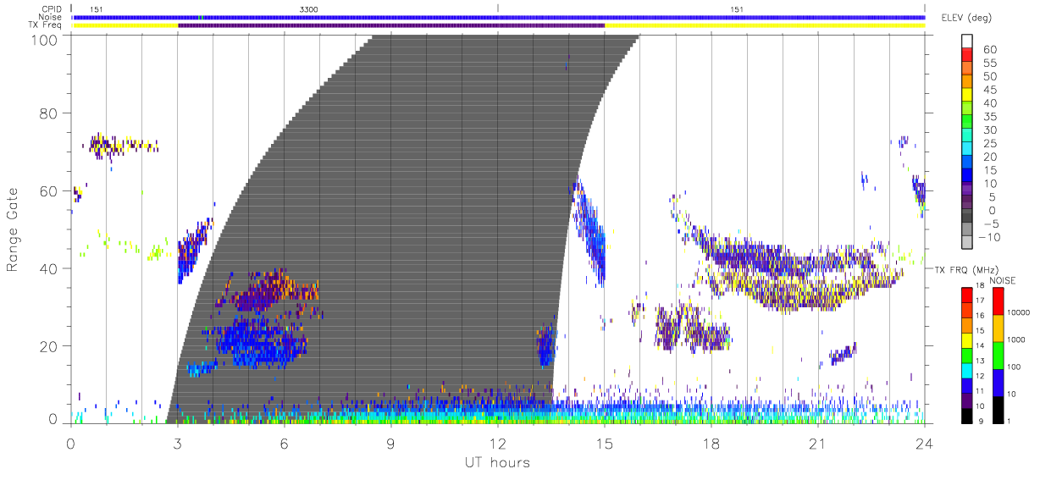This screenshot has width=1040, height=480.
Task: Pick the white top swatch of ELEV colorbar
Action: click(969, 41)
